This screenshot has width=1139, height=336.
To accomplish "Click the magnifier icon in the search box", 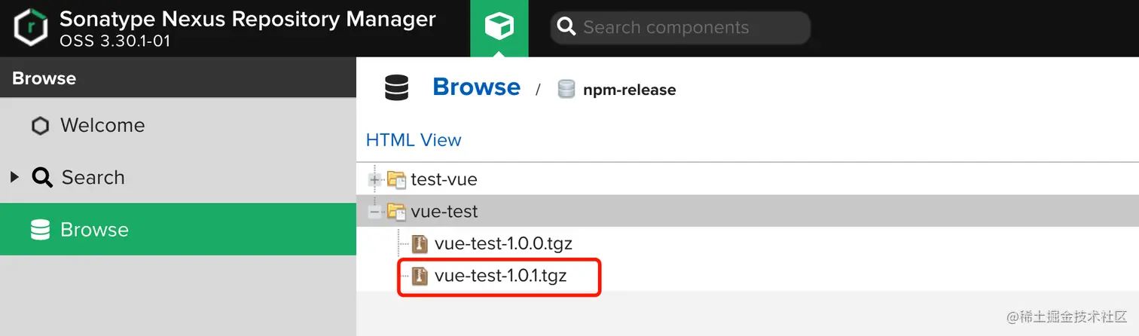I will pyautogui.click(x=566, y=28).
